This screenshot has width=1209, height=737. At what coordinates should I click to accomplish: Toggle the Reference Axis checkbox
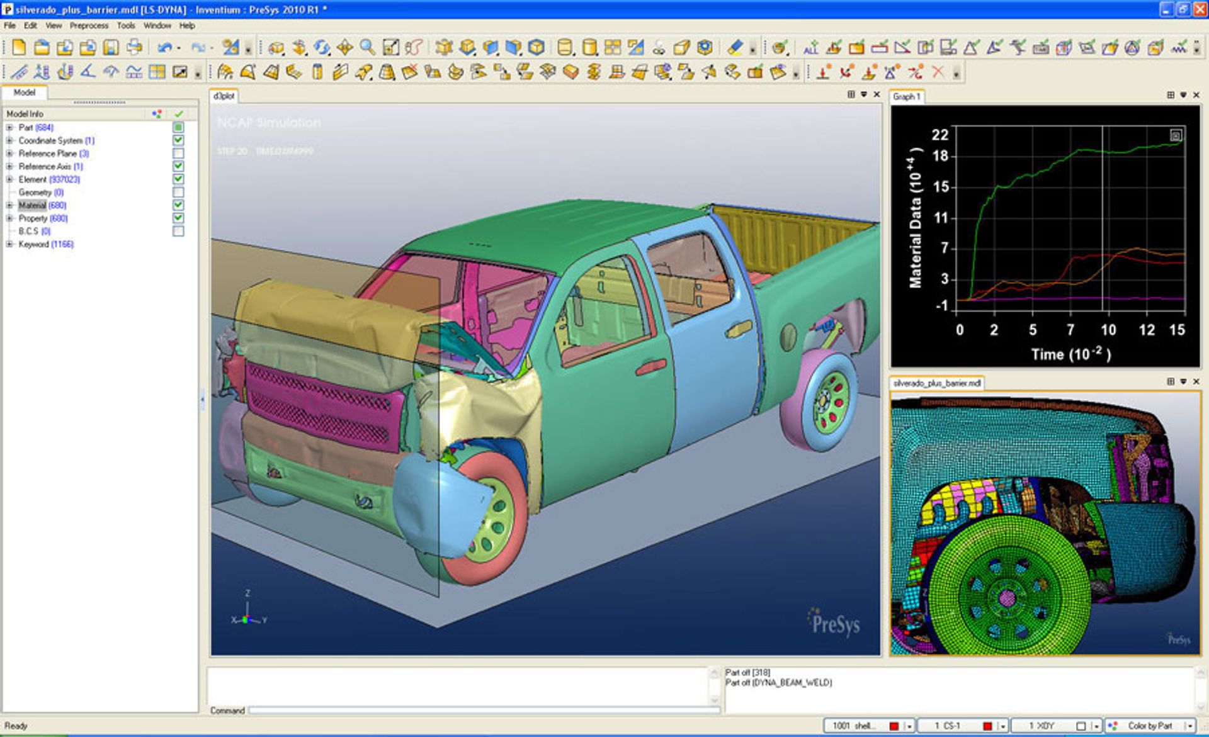(x=178, y=166)
